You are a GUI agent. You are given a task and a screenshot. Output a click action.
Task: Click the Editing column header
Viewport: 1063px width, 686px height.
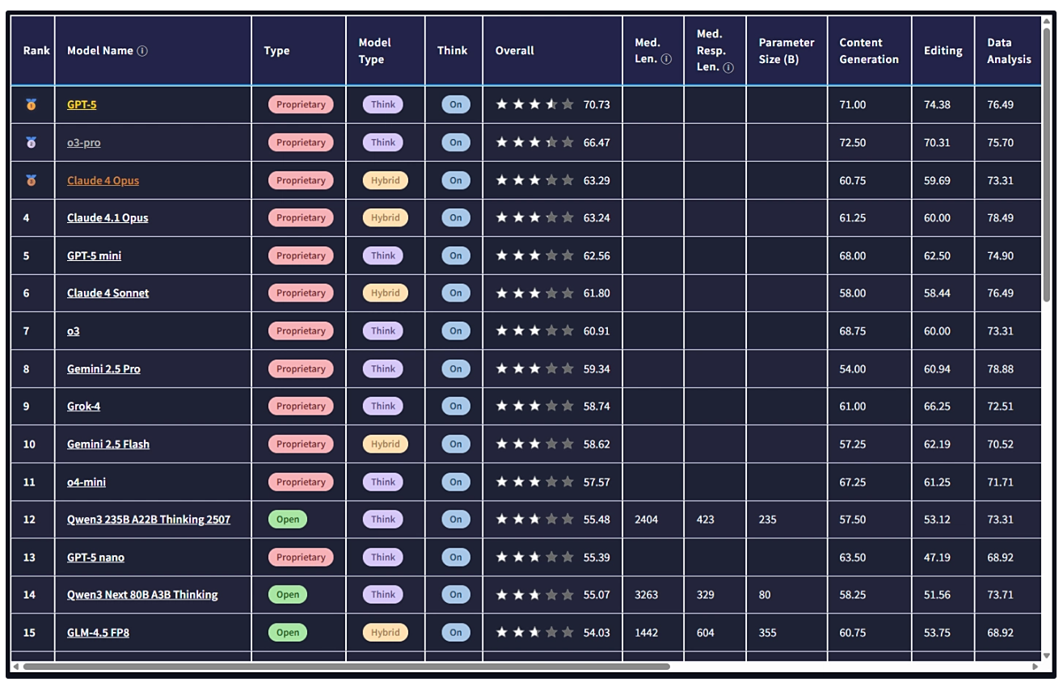point(943,51)
